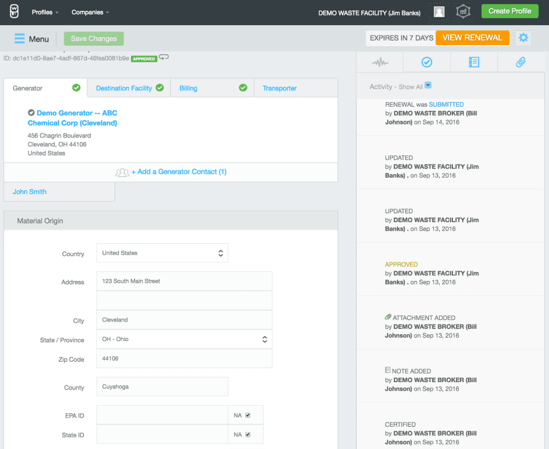The image size is (549, 449).
Task: Click Add a Generator Contact link
Action: pos(178,172)
